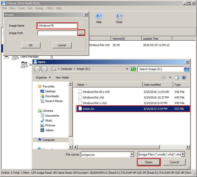Open the View menu

tap(12, 8)
